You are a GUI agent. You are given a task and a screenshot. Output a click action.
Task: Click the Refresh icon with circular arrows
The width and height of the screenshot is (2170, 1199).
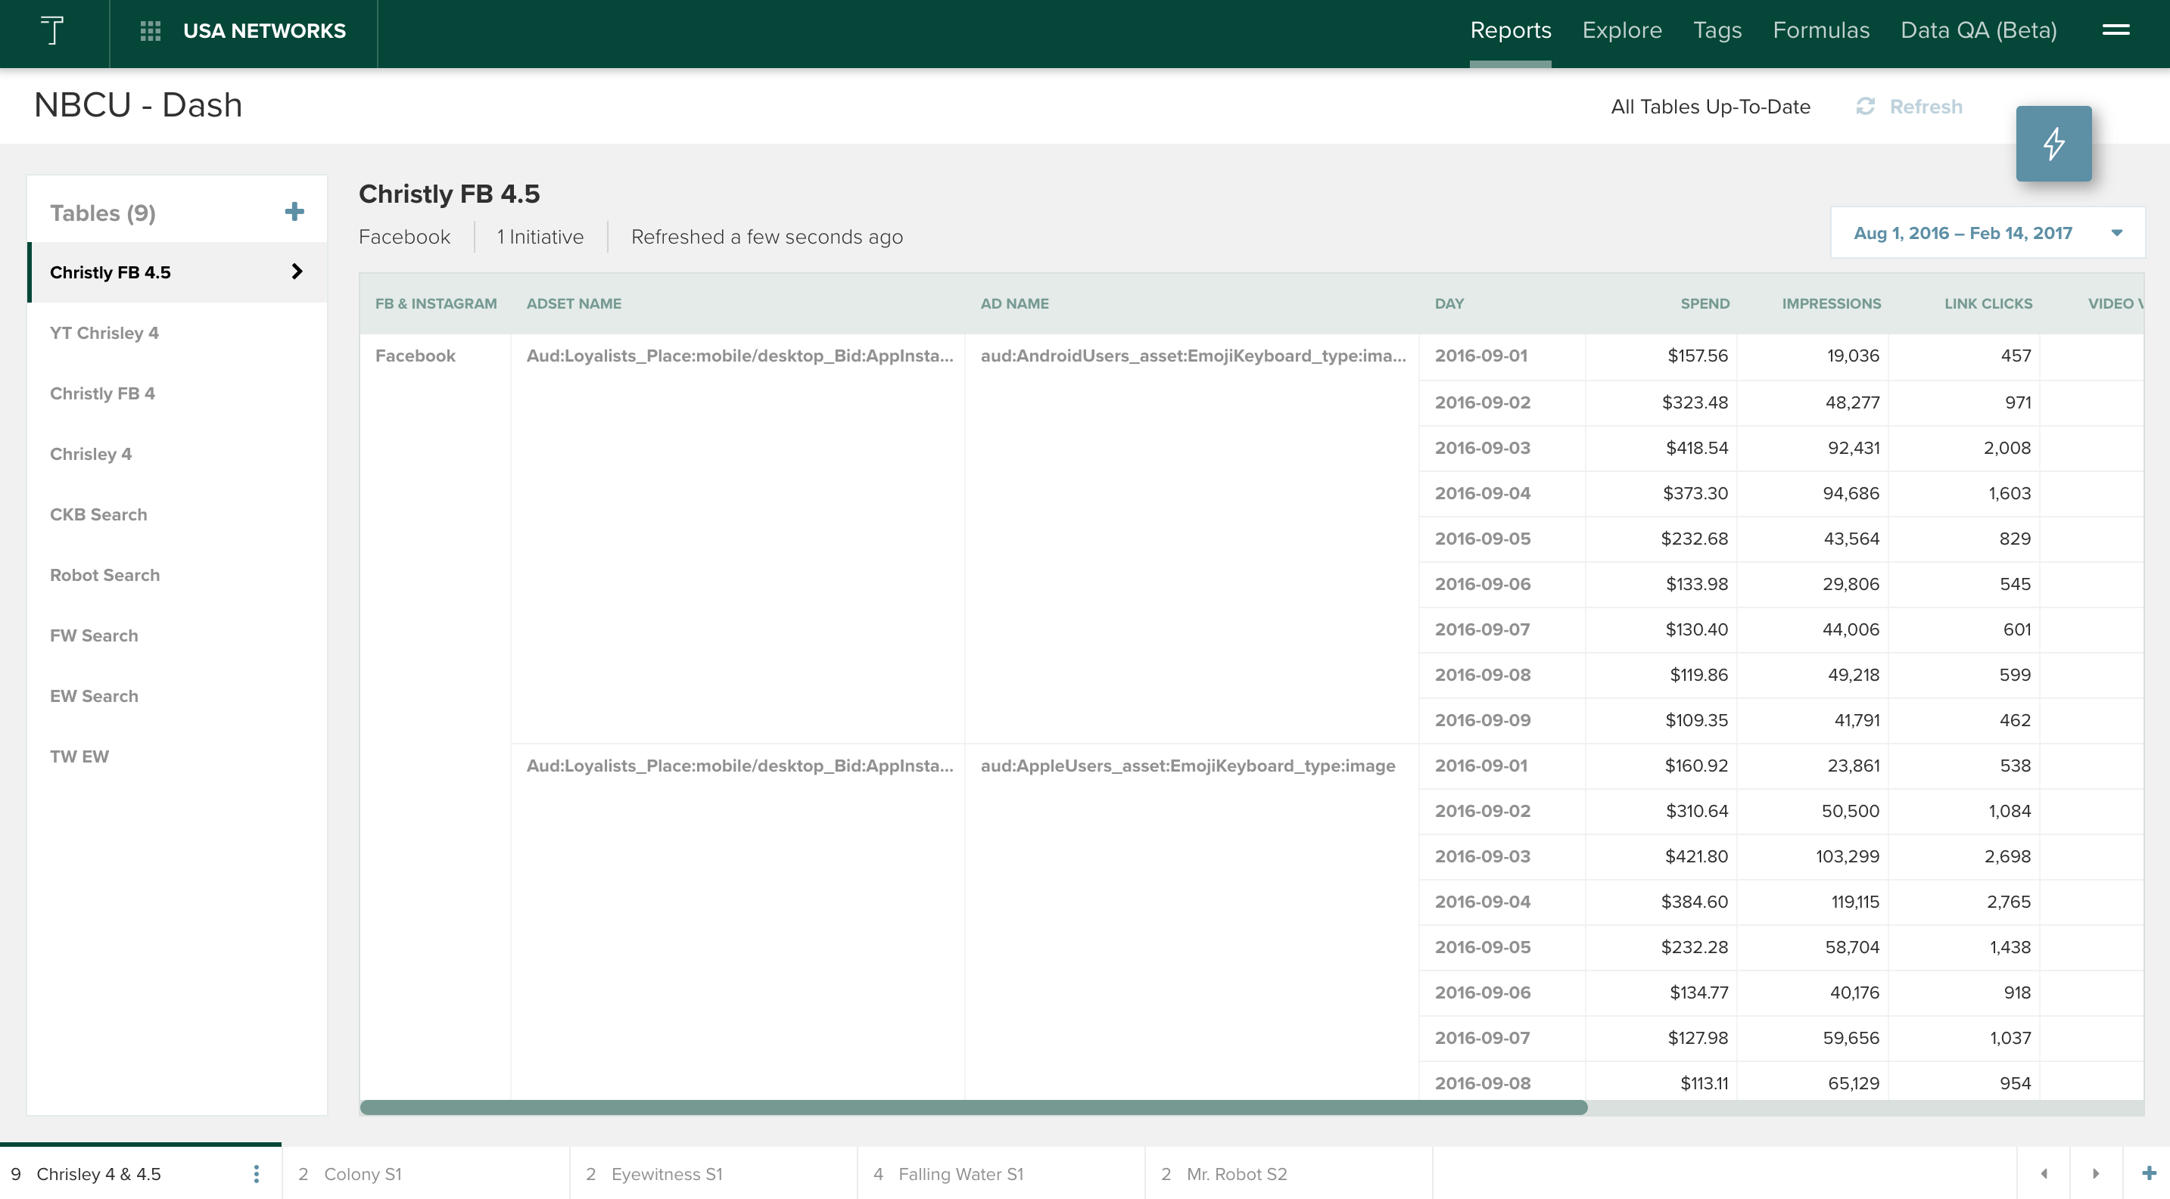point(1865,106)
